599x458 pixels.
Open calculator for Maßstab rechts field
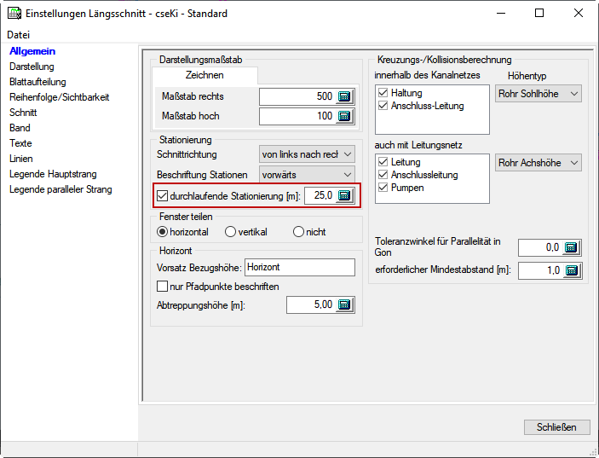point(344,96)
